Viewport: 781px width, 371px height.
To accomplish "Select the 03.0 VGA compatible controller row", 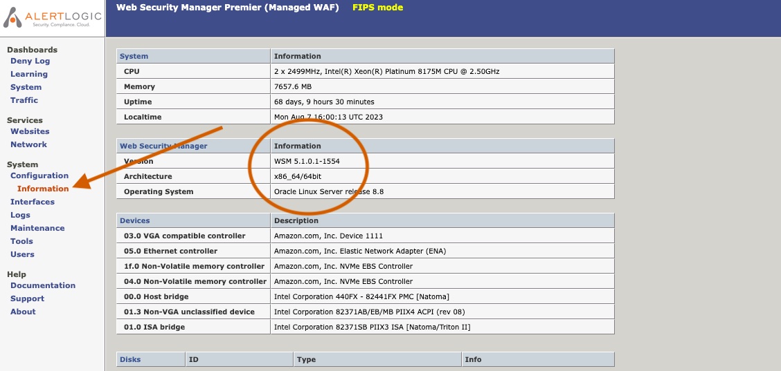I will point(365,236).
